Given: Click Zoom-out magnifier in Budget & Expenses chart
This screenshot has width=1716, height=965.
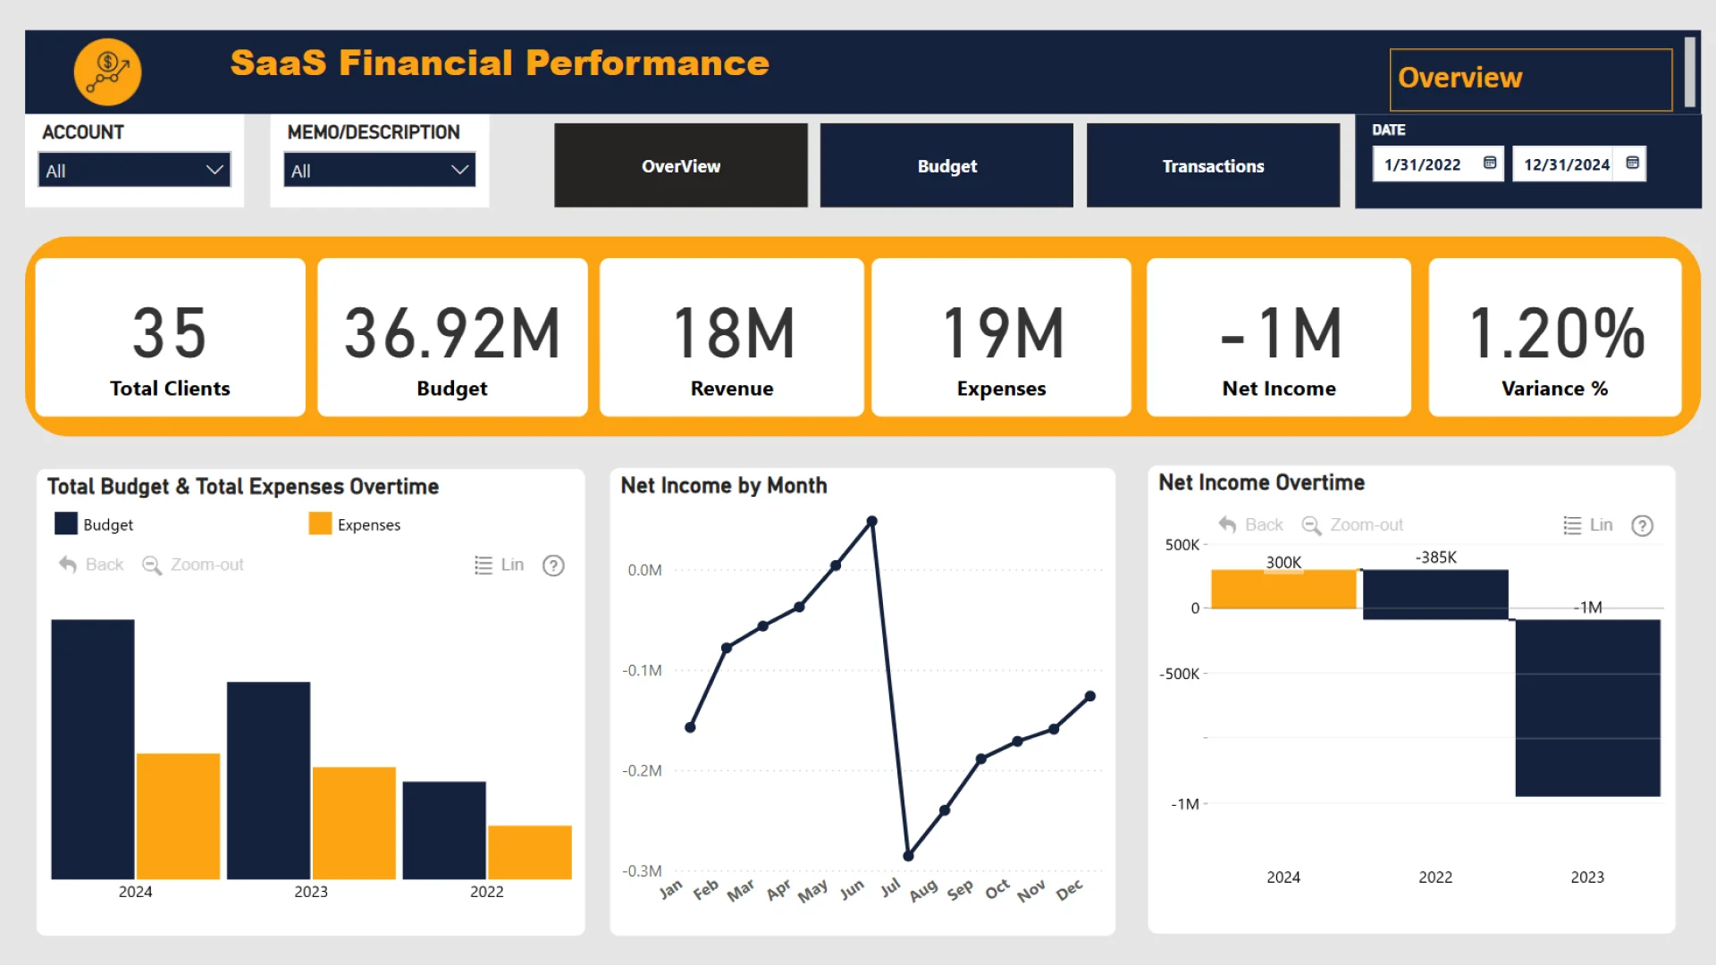Looking at the screenshot, I should (152, 566).
